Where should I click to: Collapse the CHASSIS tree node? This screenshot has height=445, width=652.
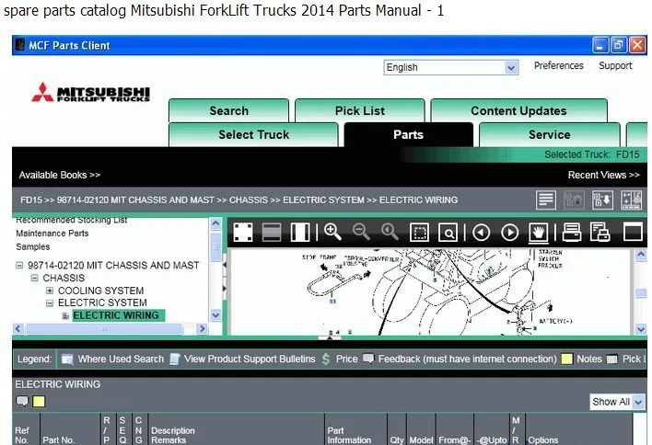coord(35,278)
